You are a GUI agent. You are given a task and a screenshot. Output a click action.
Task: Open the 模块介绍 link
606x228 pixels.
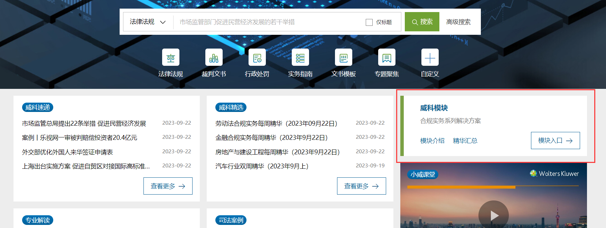pos(432,141)
